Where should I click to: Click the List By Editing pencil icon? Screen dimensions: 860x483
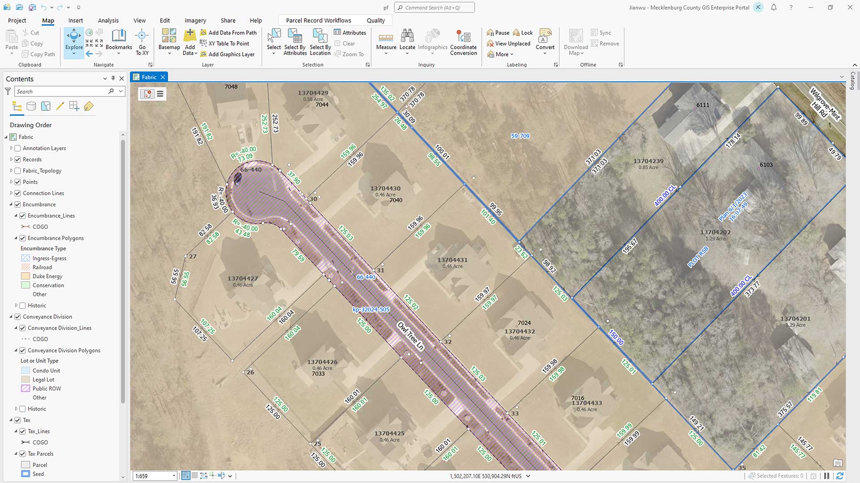[60, 106]
